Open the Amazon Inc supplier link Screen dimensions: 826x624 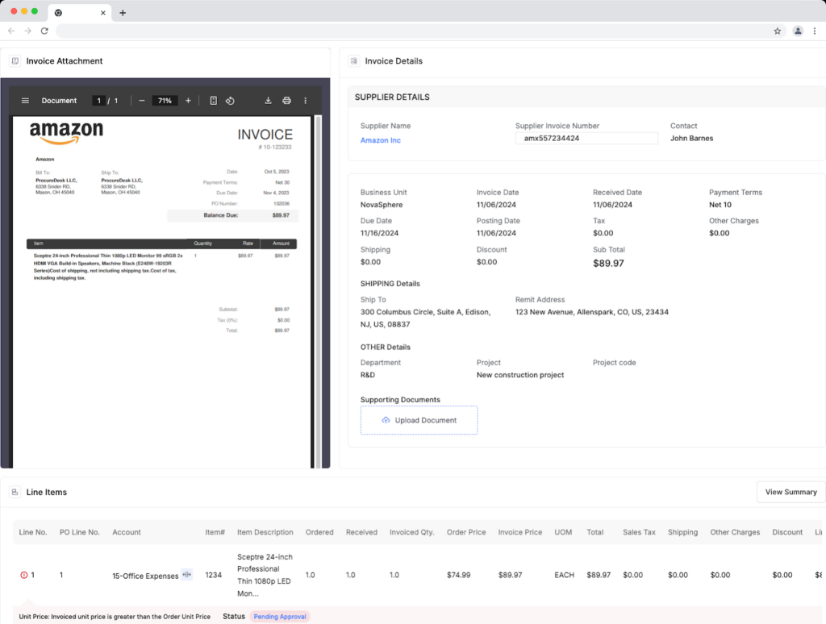pos(380,139)
